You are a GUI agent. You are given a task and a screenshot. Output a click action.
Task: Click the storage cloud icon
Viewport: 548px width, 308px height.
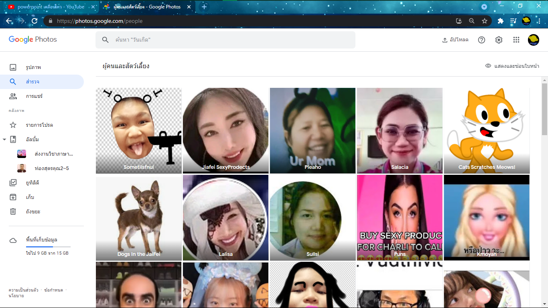13,240
